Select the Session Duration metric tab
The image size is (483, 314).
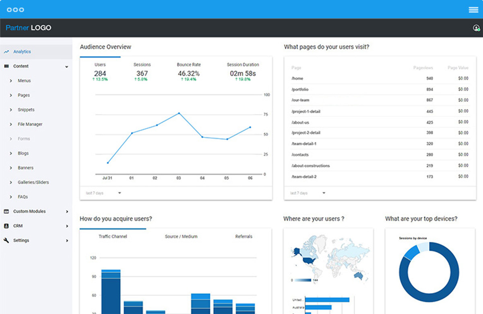[x=243, y=71]
